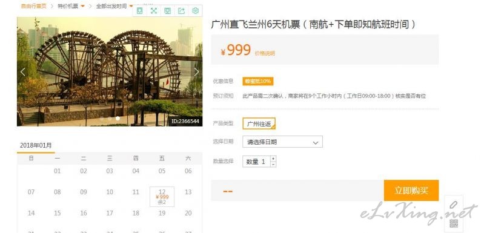Select the 2018年01月 month tab
The width and height of the screenshot is (484, 233).
(x=36, y=145)
